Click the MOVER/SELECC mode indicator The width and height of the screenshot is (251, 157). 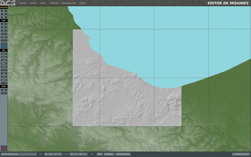pyautogui.click(x=123, y=154)
